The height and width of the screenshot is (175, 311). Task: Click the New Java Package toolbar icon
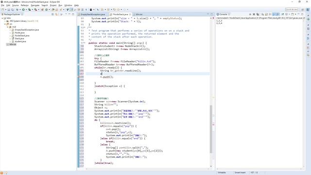[42, 10]
